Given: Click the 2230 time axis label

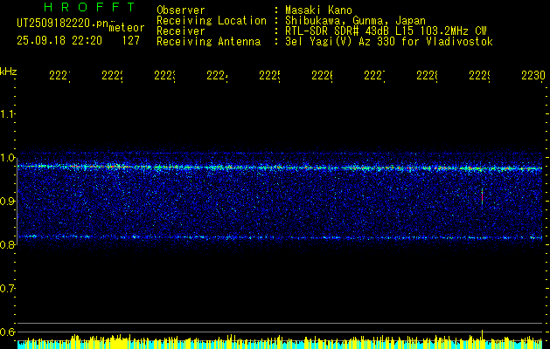Looking at the screenshot, I should point(533,75).
